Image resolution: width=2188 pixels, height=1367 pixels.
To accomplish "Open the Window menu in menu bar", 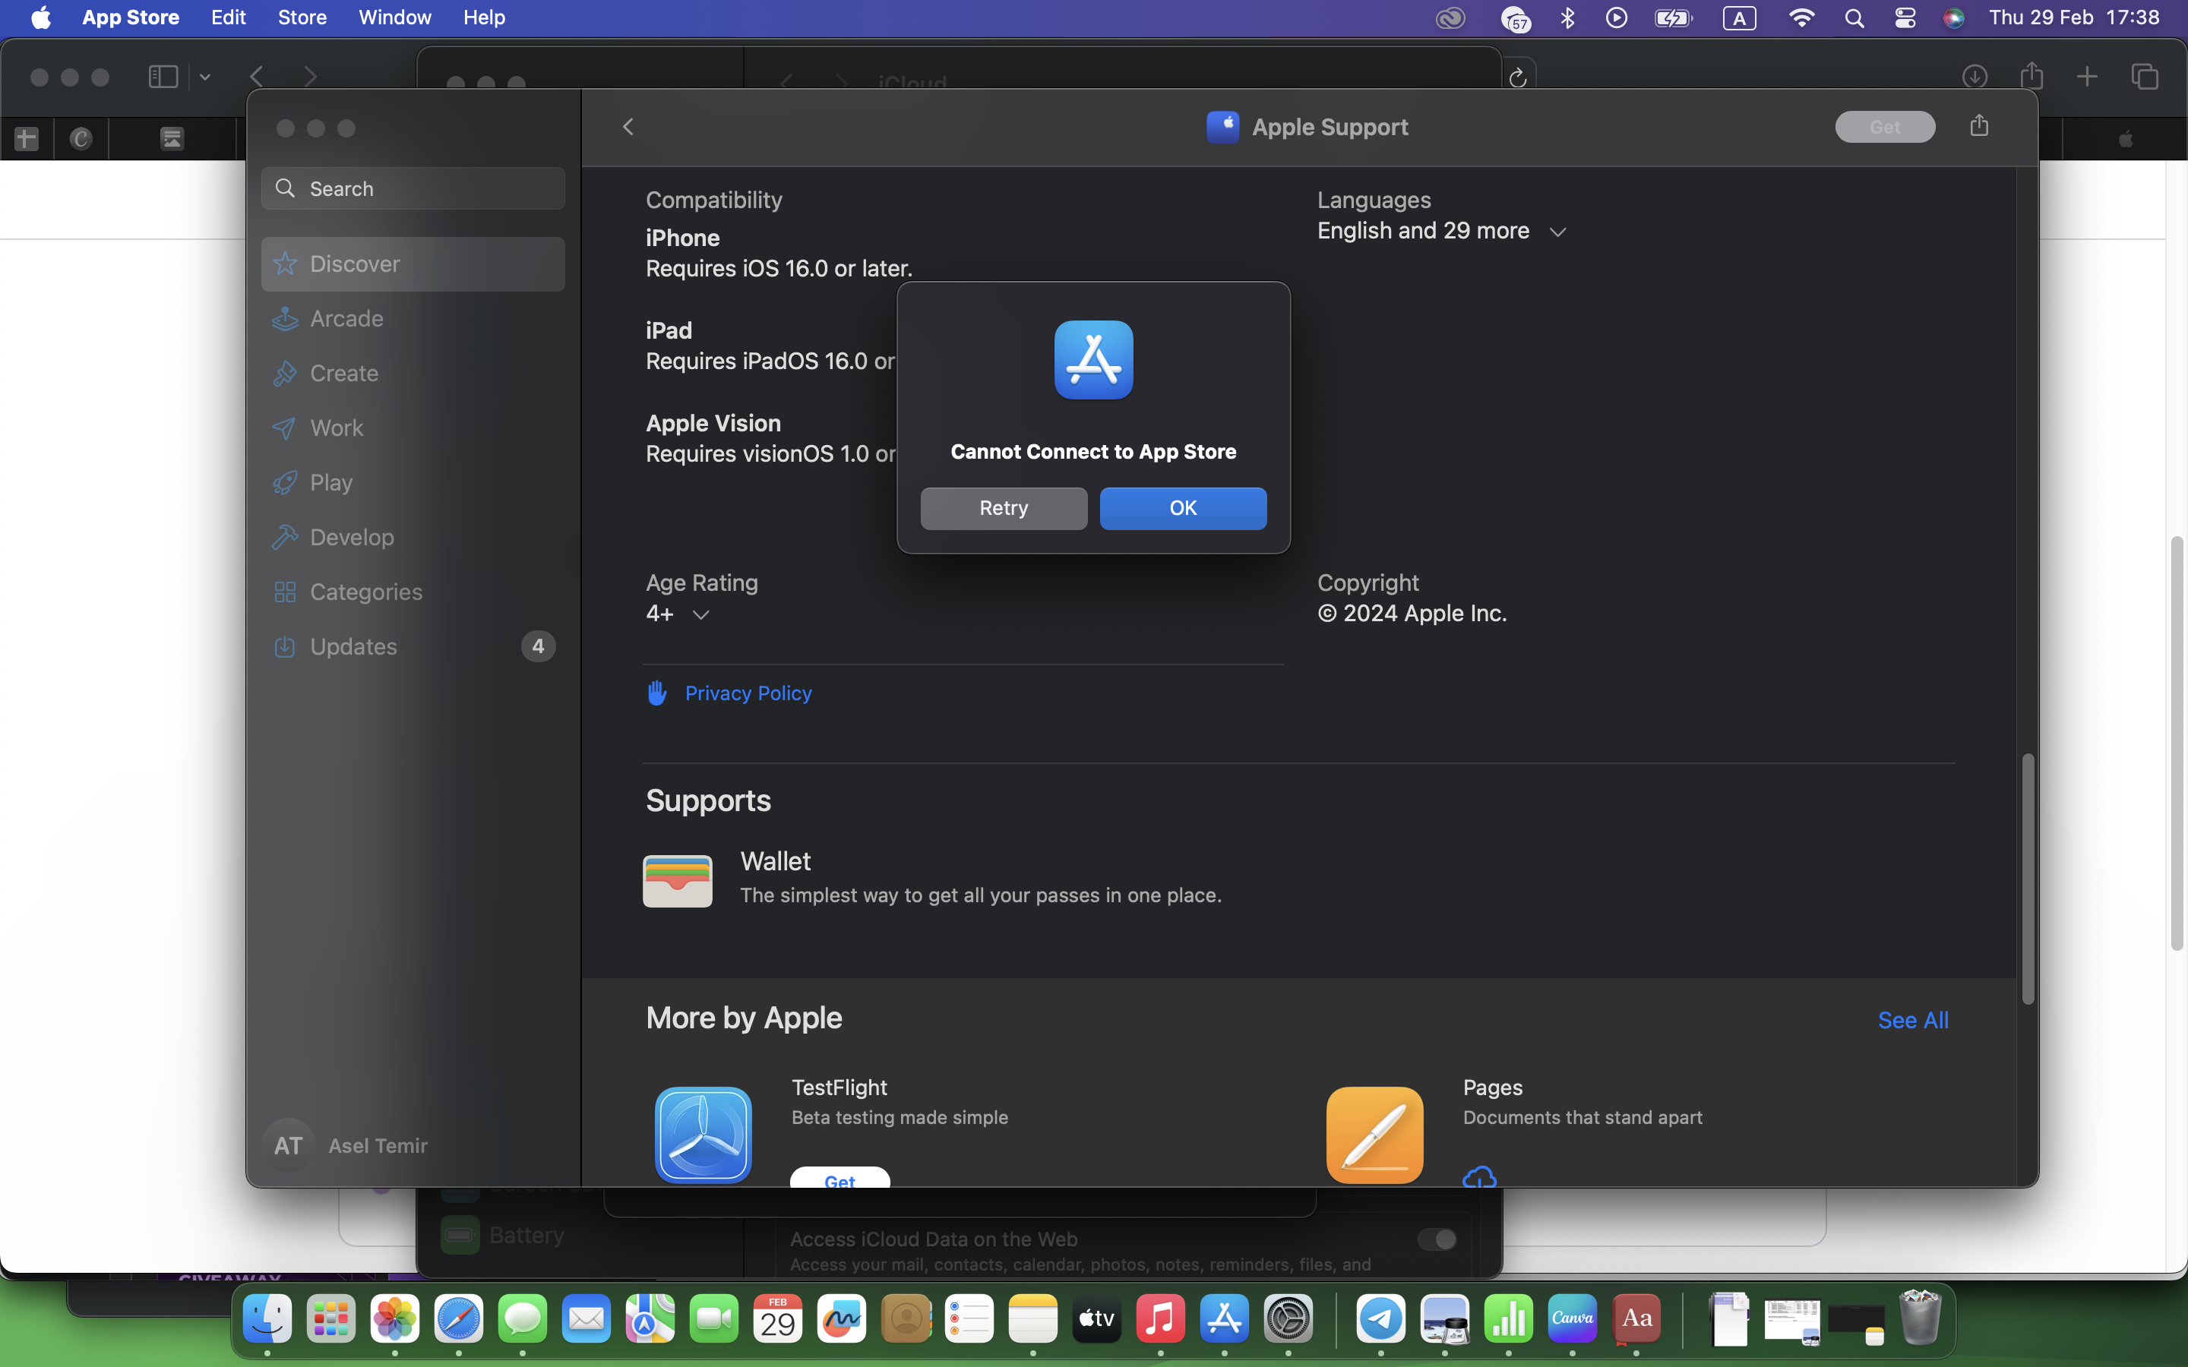I will (x=394, y=17).
